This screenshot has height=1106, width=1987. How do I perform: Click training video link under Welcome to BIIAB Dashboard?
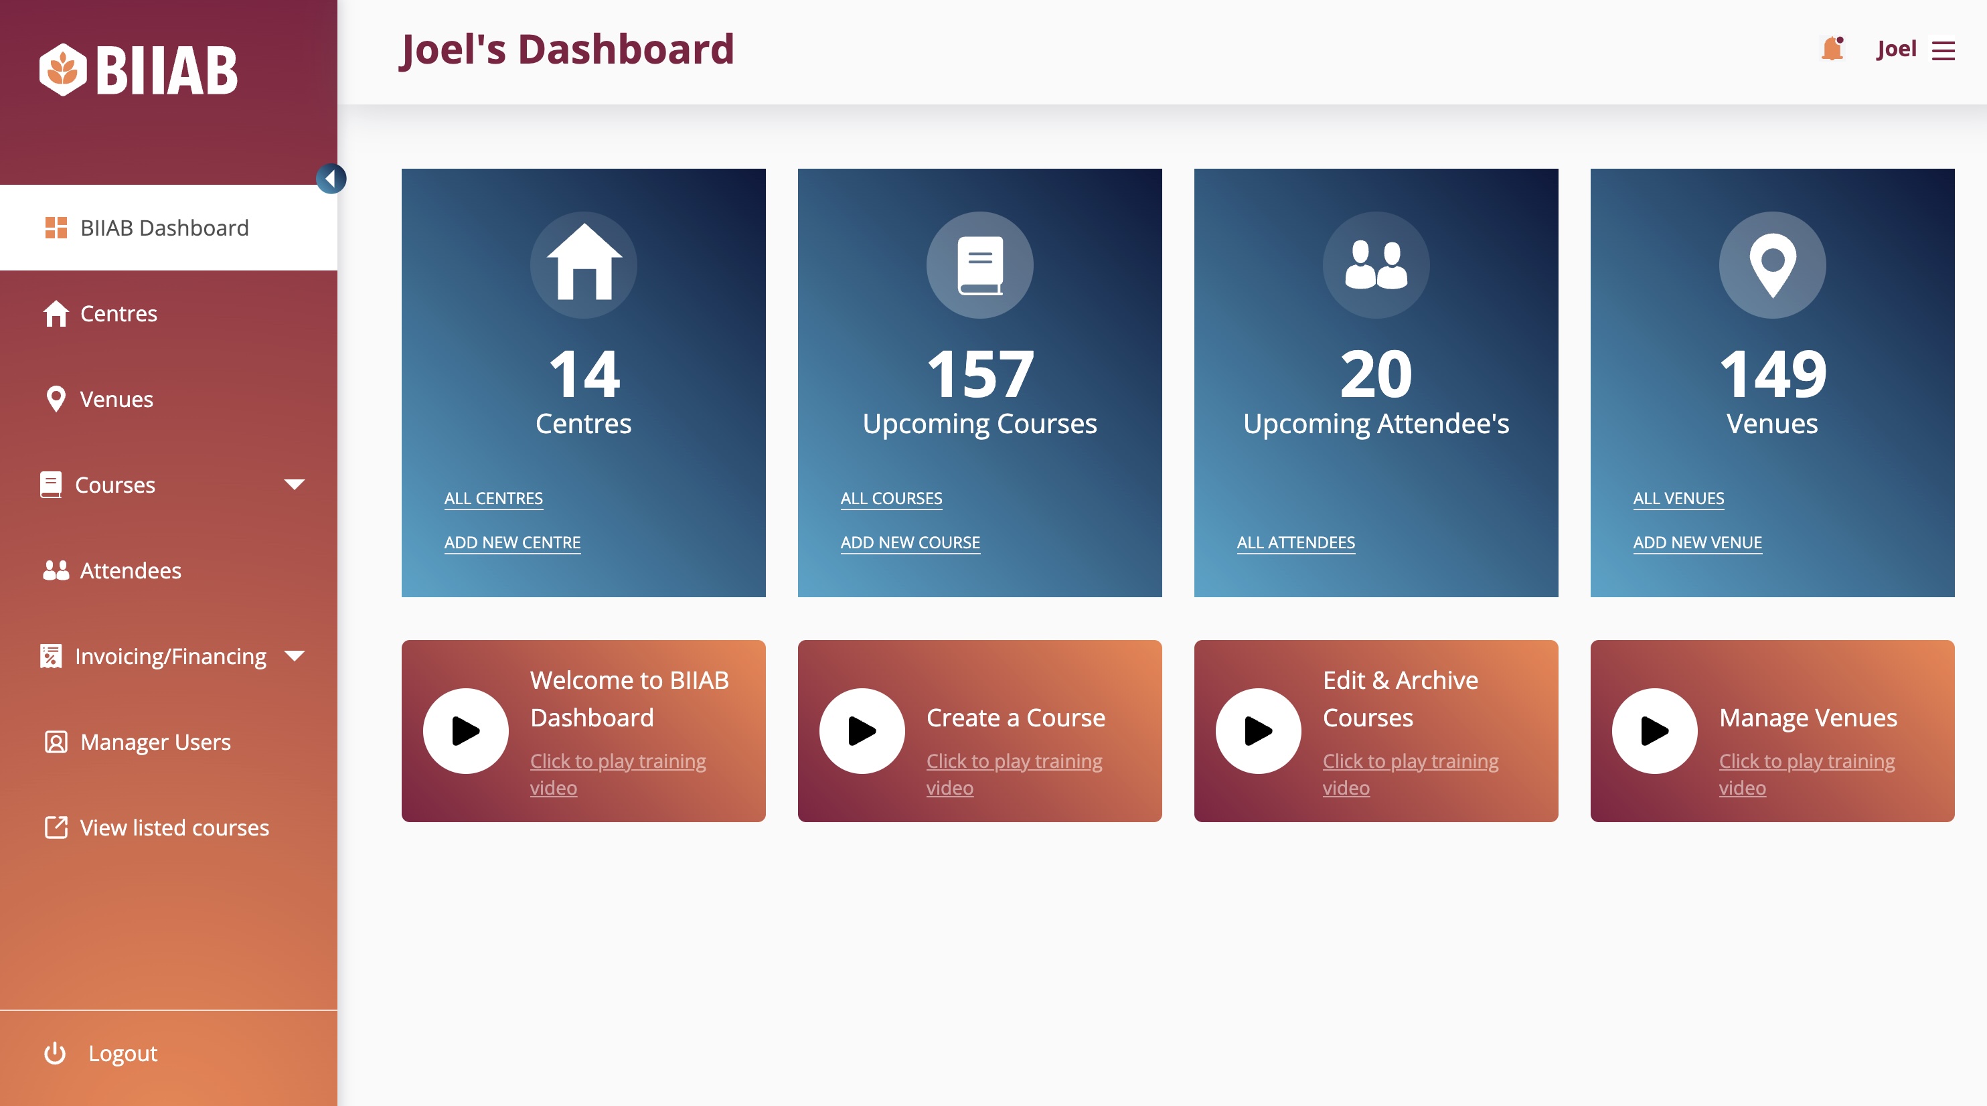click(618, 773)
